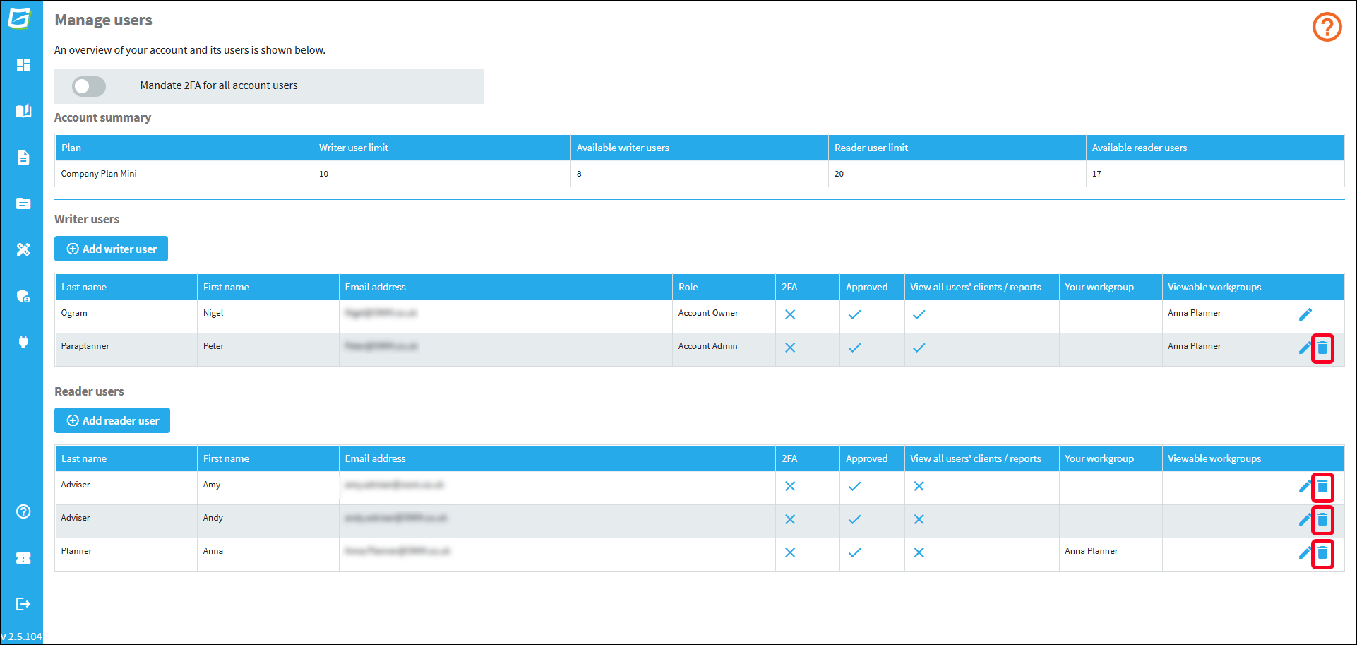Click the version number v 2.5.104

pos(21,637)
